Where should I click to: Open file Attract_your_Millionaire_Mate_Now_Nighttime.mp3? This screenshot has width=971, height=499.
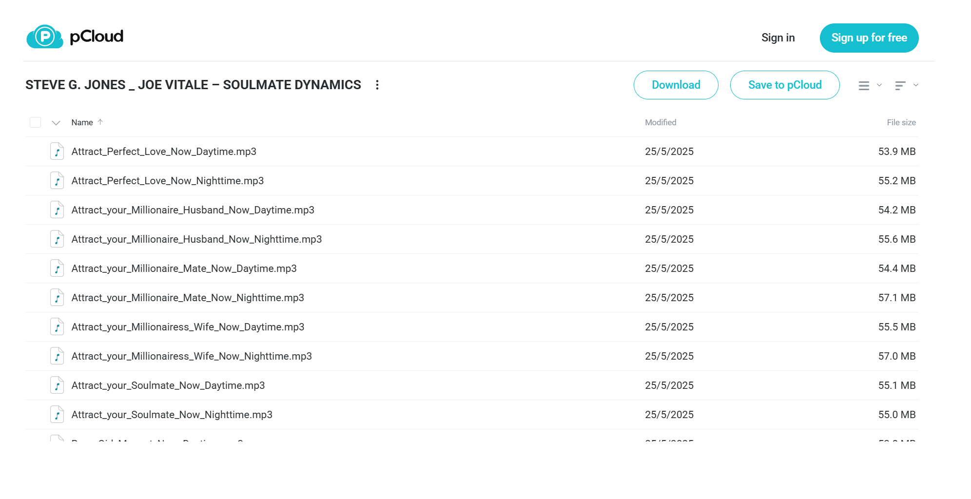(x=188, y=298)
